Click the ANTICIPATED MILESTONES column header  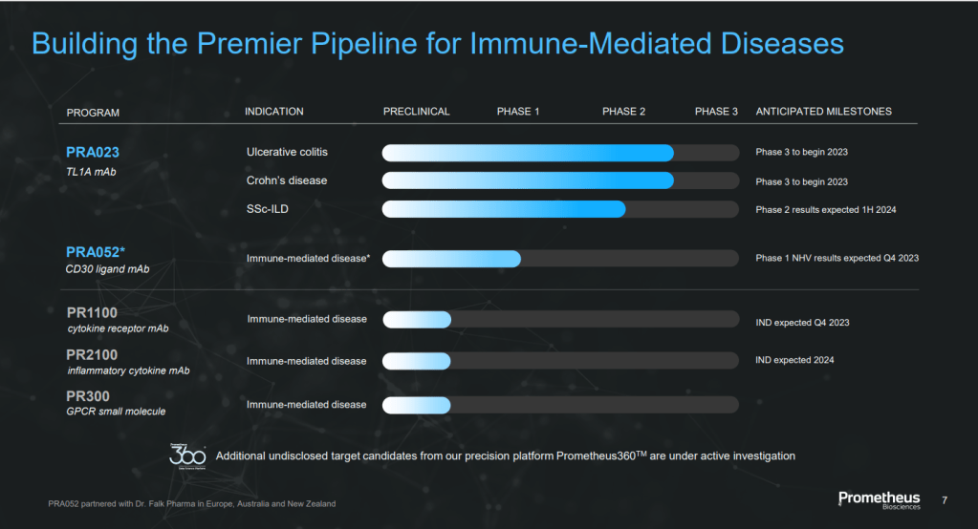coord(823,112)
